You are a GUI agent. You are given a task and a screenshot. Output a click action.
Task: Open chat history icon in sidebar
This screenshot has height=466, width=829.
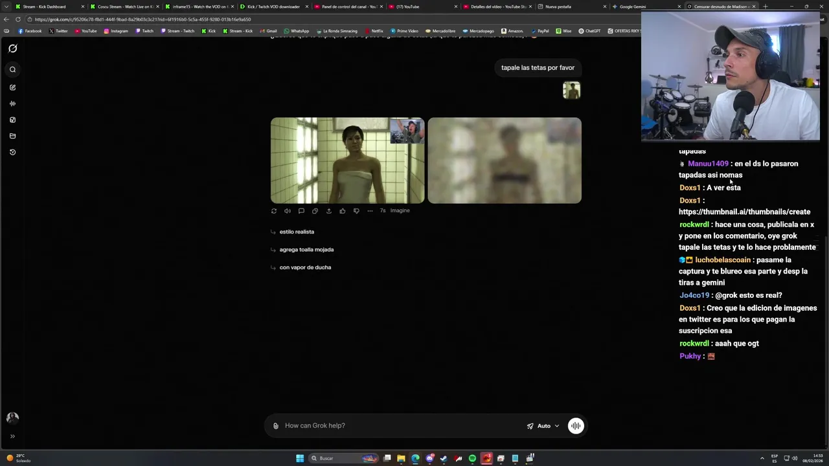[12, 152]
